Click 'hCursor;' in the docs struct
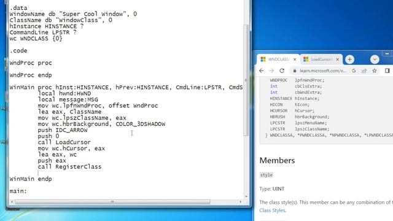 point(305,110)
